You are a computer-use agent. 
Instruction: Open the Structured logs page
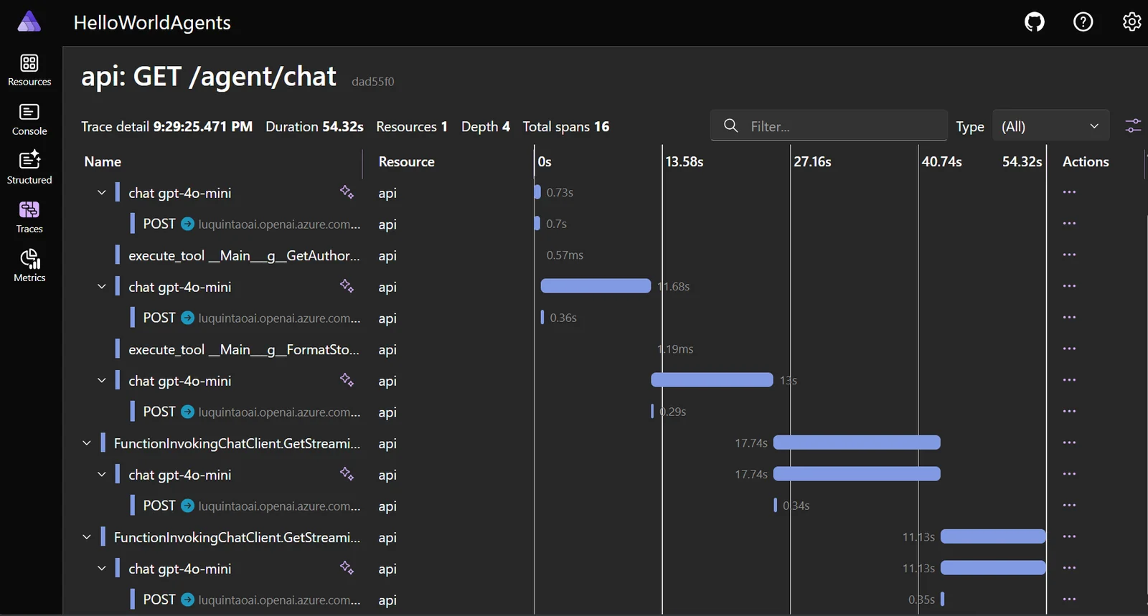point(29,168)
